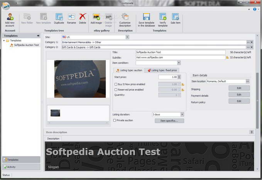The width and height of the screenshot is (262, 180).
Task: Click the vertical scrollbar of the form
Action: click(257, 100)
